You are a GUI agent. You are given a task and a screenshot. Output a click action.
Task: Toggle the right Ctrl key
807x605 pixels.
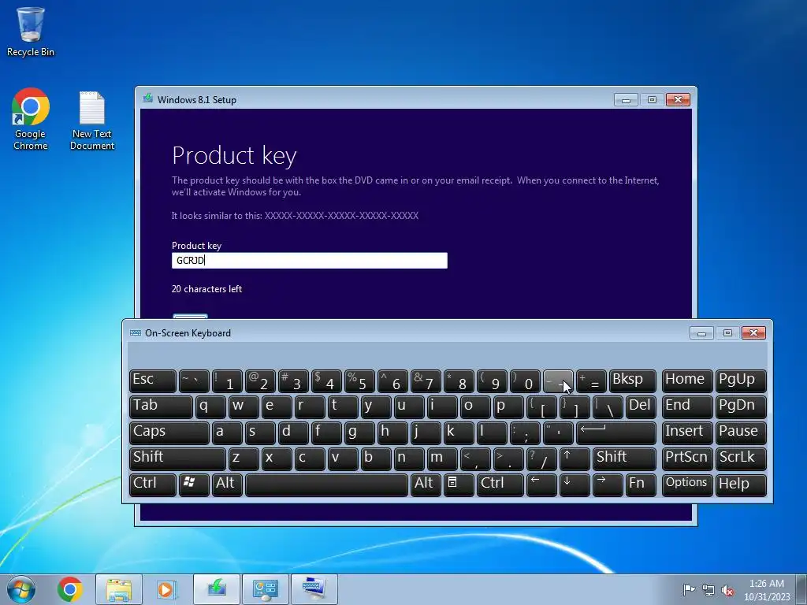coord(500,484)
